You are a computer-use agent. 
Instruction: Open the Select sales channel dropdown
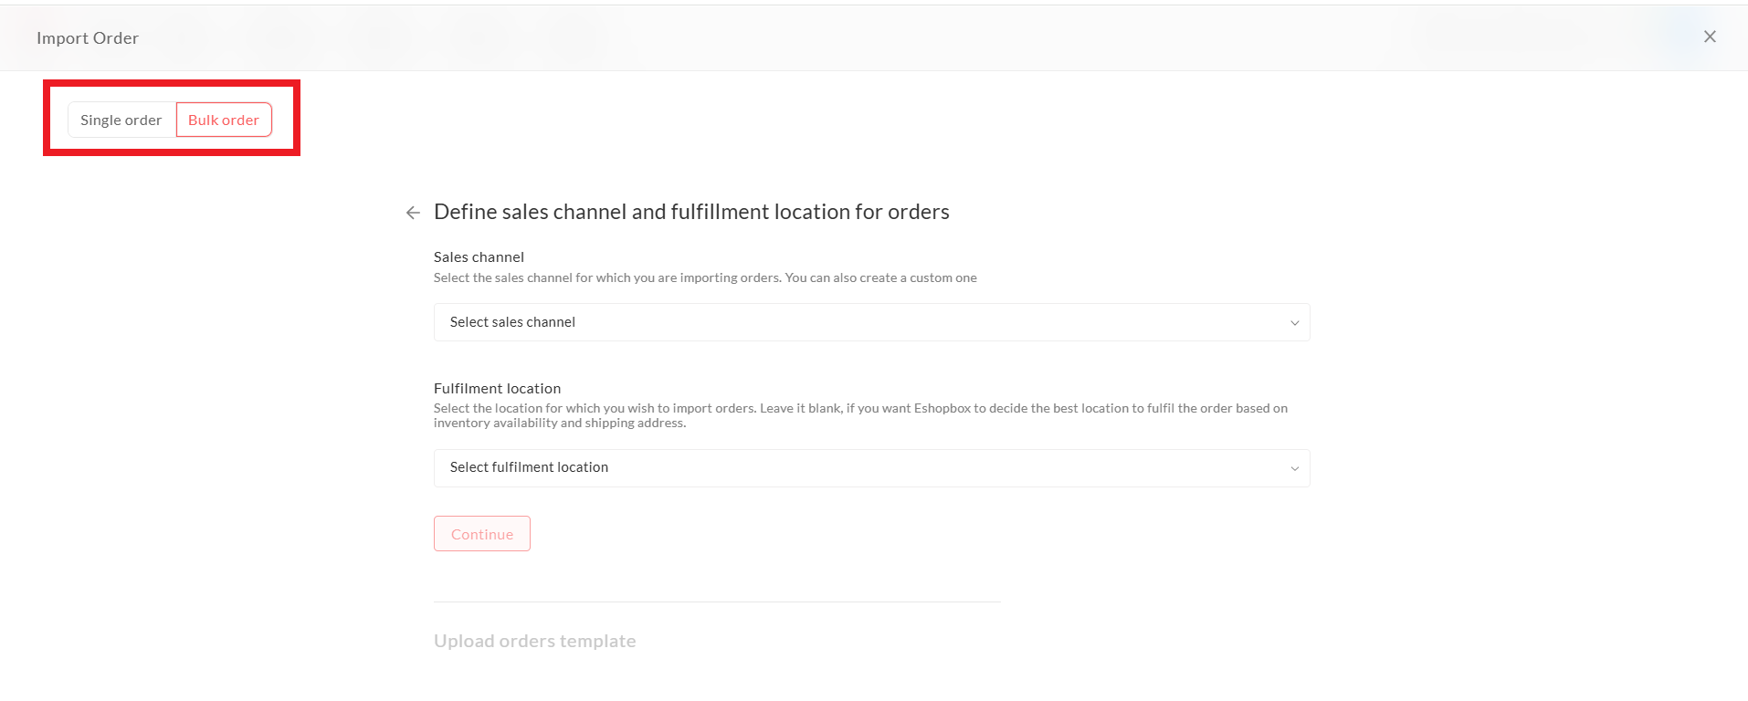click(x=871, y=322)
